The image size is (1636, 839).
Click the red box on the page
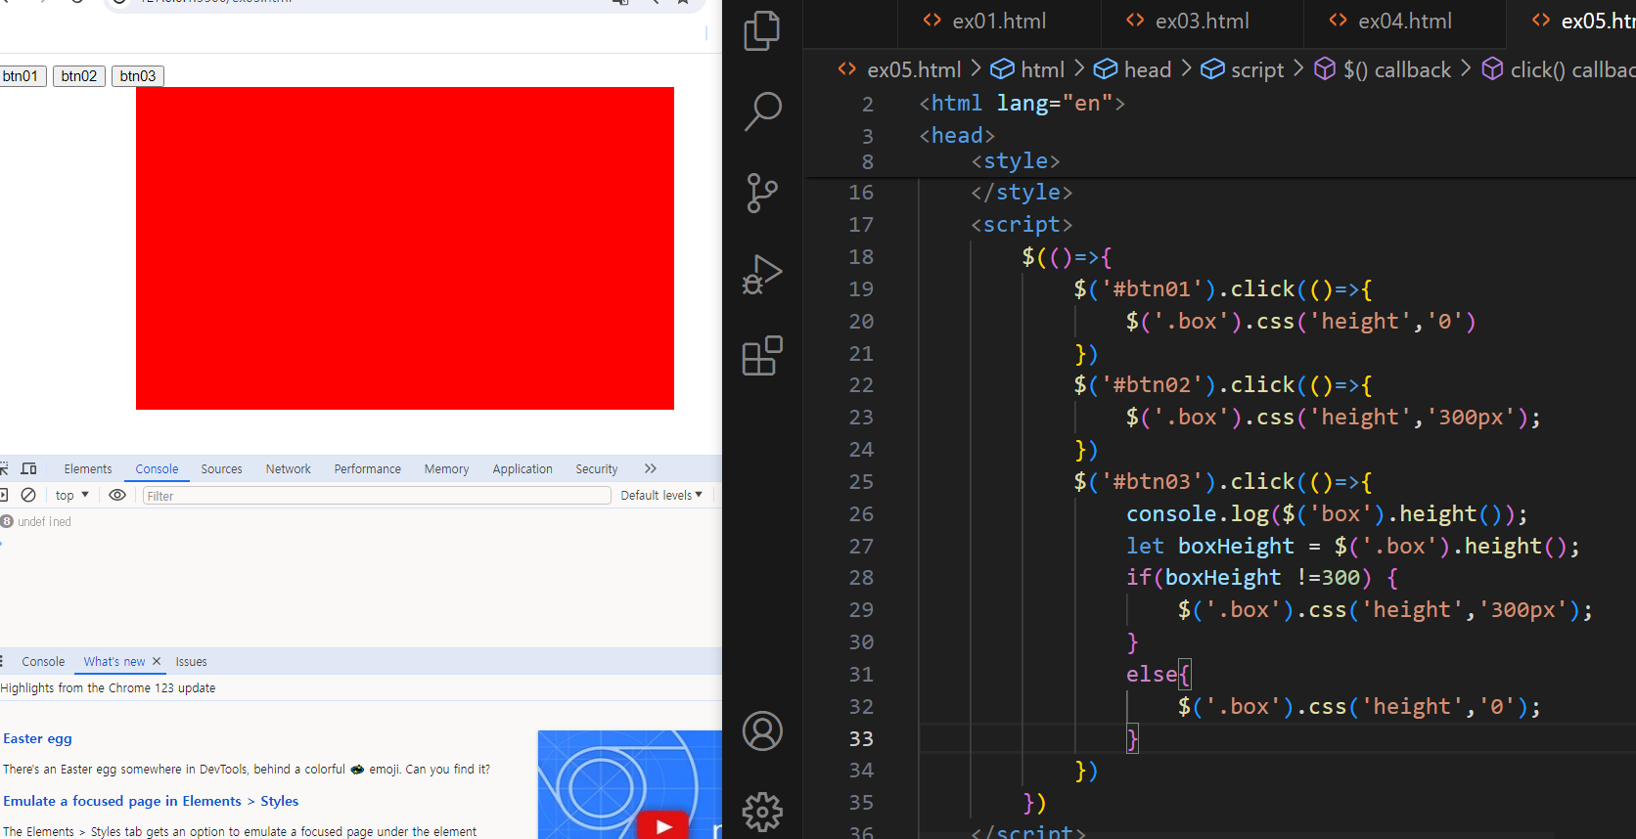tap(405, 248)
